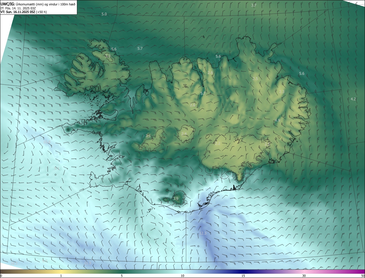Click the 11.9 value near the bottom left
The width and height of the screenshot is (365, 278).
click(x=88, y=263)
